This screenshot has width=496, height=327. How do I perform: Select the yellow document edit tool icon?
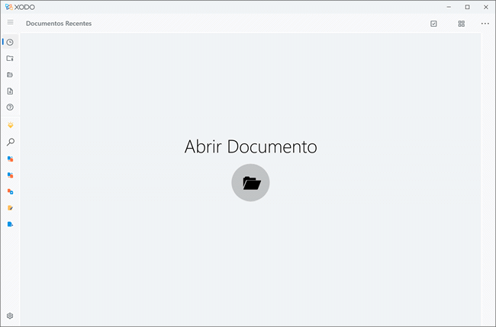10,207
